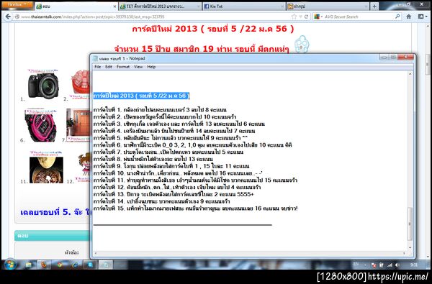Viewport: 432px width, 284px height.
Task: Click the Notepad vertical scrollbar thumb
Action: pyautogui.click(x=410, y=224)
